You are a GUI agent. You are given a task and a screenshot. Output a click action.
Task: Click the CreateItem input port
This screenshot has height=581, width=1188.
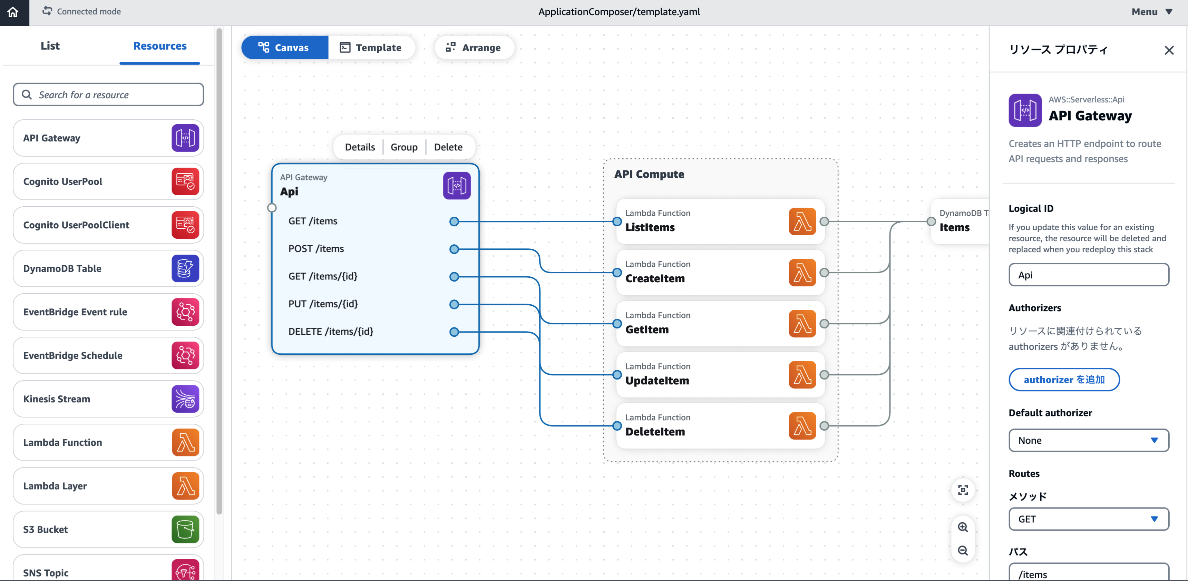point(617,273)
